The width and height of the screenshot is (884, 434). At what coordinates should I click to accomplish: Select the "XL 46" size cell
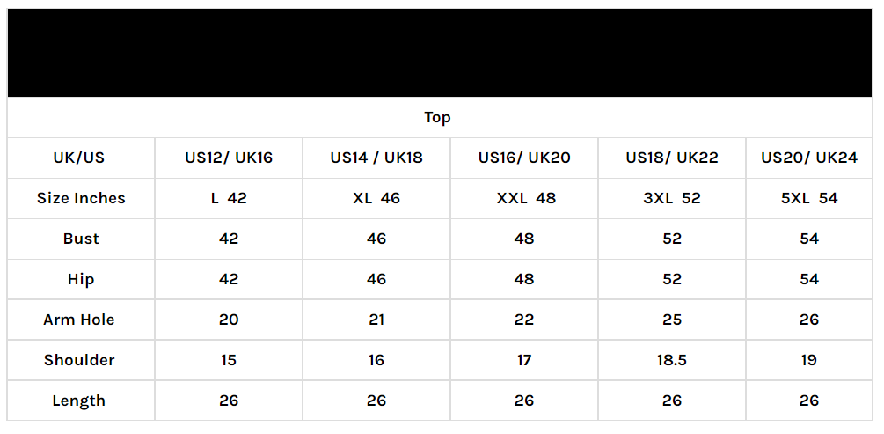pyautogui.click(x=376, y=198)
